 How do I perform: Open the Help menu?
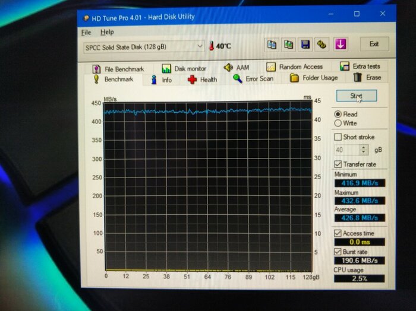(x=107, y=32)
